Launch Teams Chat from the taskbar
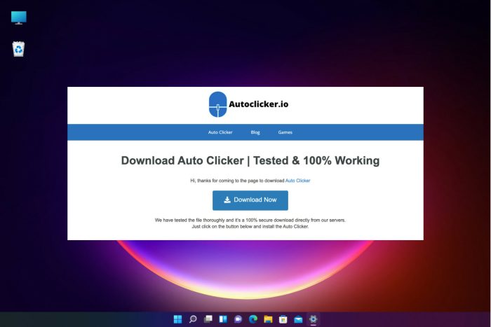 [x=238, y=319]
